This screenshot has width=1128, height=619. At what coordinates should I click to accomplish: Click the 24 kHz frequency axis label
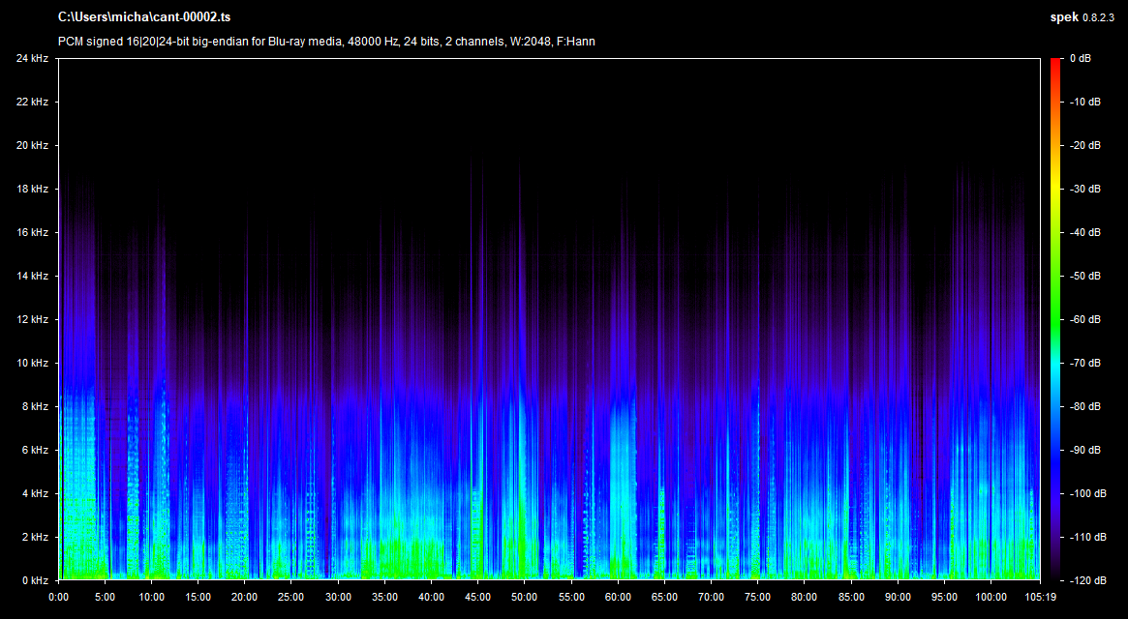pyautogui.click(x=32, y=59)
